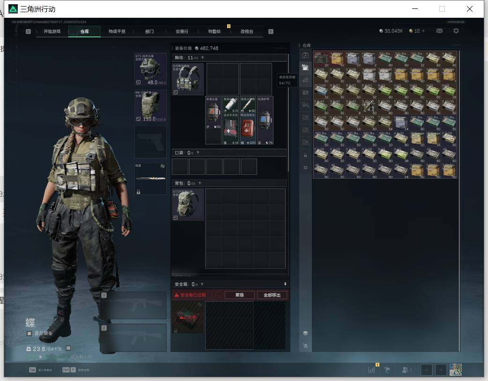488x381 pixels.
Task: Toggle the 显示装备 checkbox
Action: (x=29, y=333)
